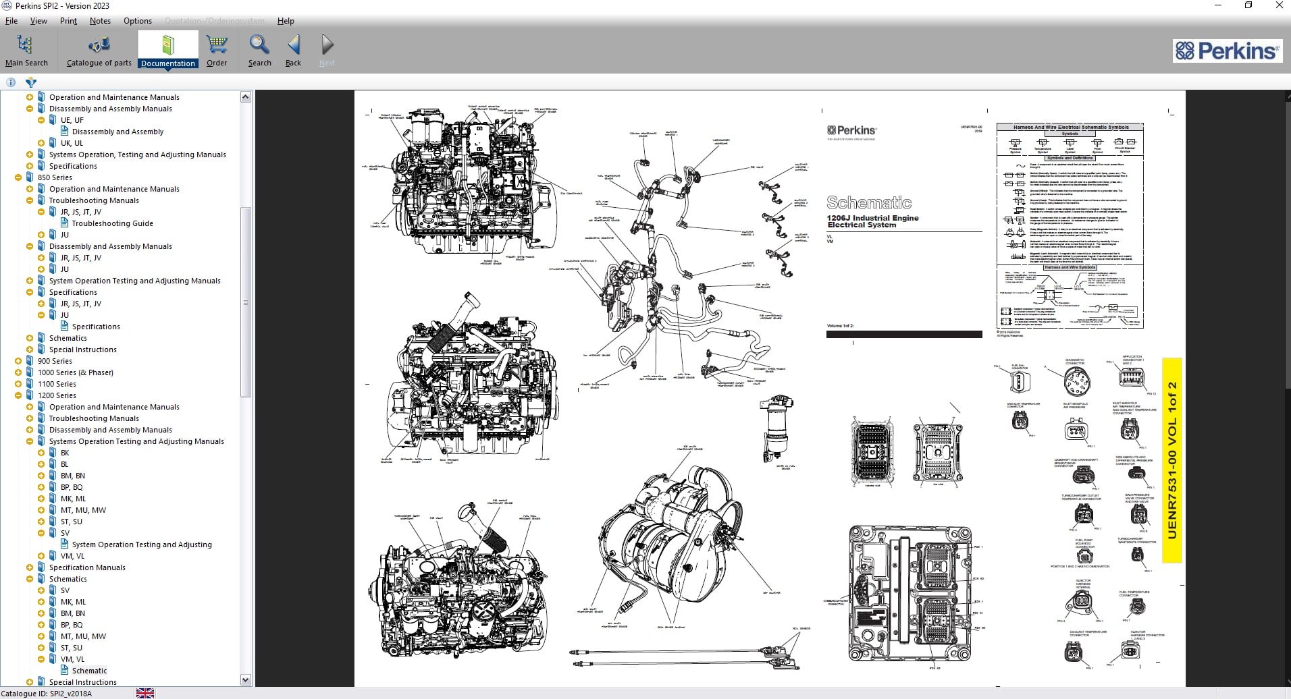Screen dimensions: 1291x699
Task: Select the Systems Operation, Testing and Adjusting Manuals row
Action: pyautogui.click(x=137, y=155)
